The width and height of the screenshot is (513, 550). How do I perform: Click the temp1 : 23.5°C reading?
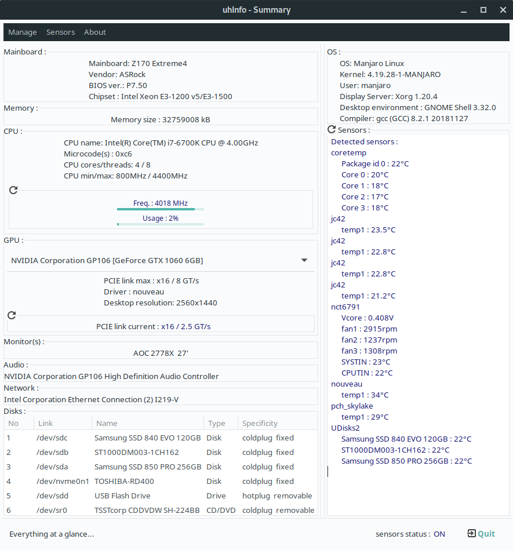369,230
